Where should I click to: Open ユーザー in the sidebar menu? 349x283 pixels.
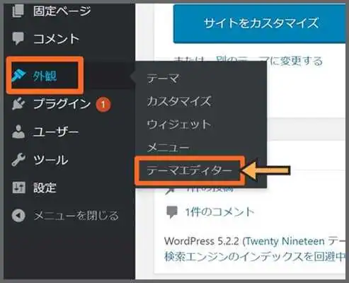[56, 132]
